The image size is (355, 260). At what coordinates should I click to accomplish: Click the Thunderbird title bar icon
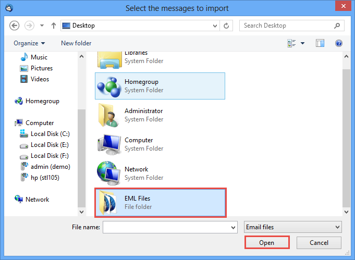click(x=9, y=8)
